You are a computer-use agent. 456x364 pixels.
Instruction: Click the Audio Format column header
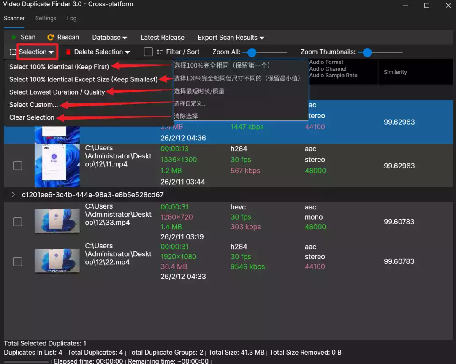click(x=326, y=62)
